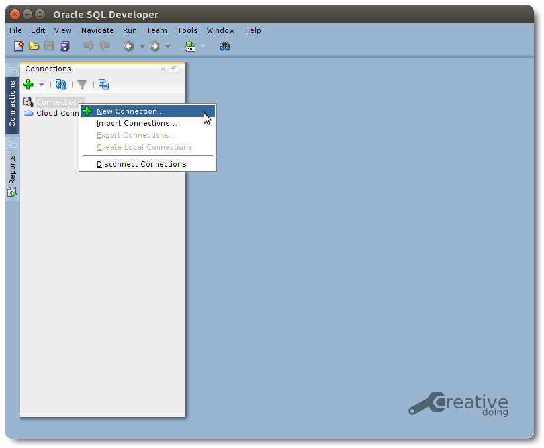Click the Open folder icon in toolbar
This screenshot has width=544, height=448.
point(34,46)
